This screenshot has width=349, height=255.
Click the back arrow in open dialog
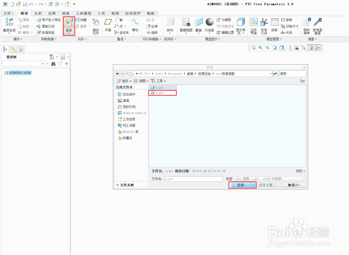point(118,74)
